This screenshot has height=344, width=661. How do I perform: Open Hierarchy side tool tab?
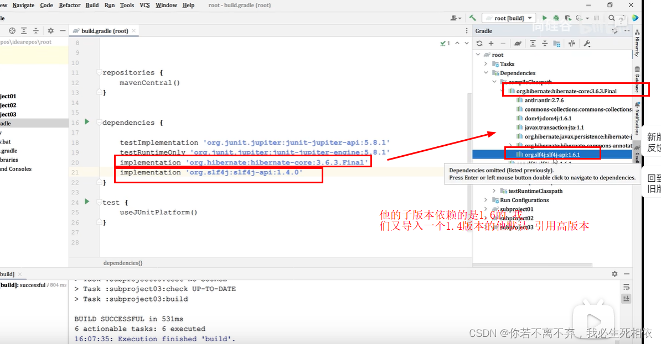click(x=637, y=43)
